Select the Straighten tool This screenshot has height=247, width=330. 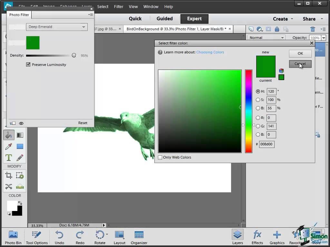(x=20, y=187)
